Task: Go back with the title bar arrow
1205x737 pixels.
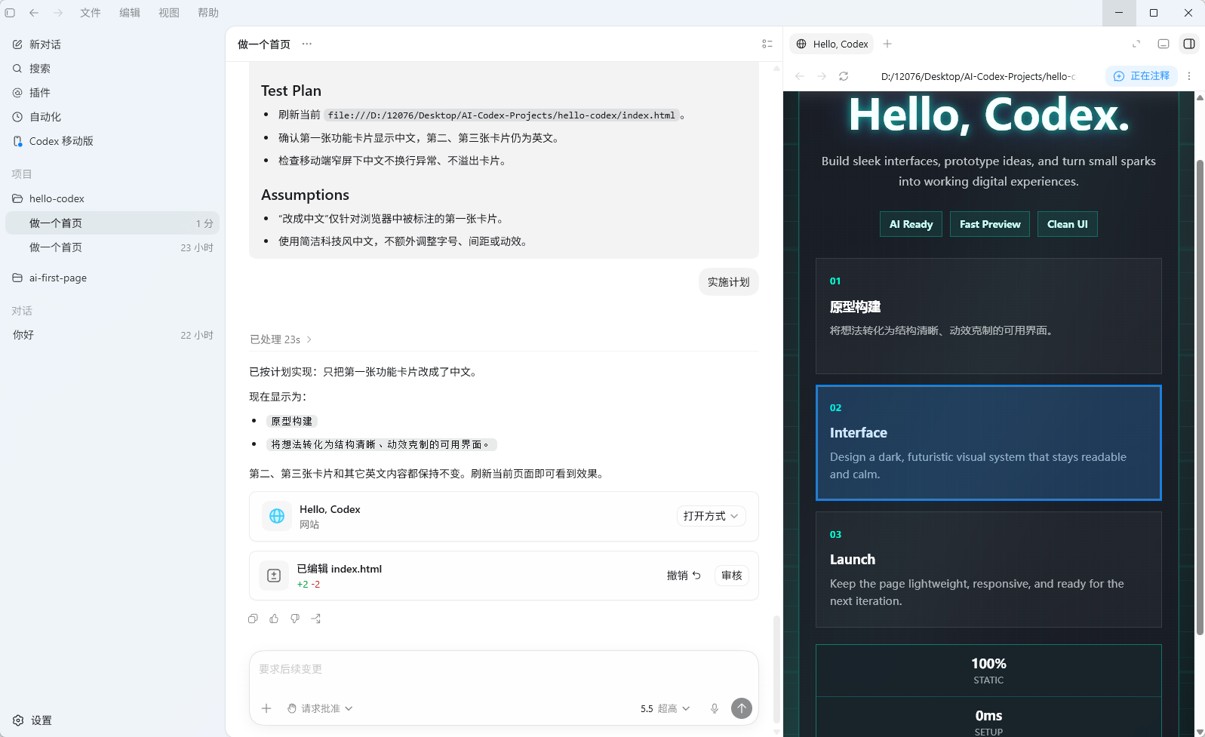Action: (x=34, y=13)
